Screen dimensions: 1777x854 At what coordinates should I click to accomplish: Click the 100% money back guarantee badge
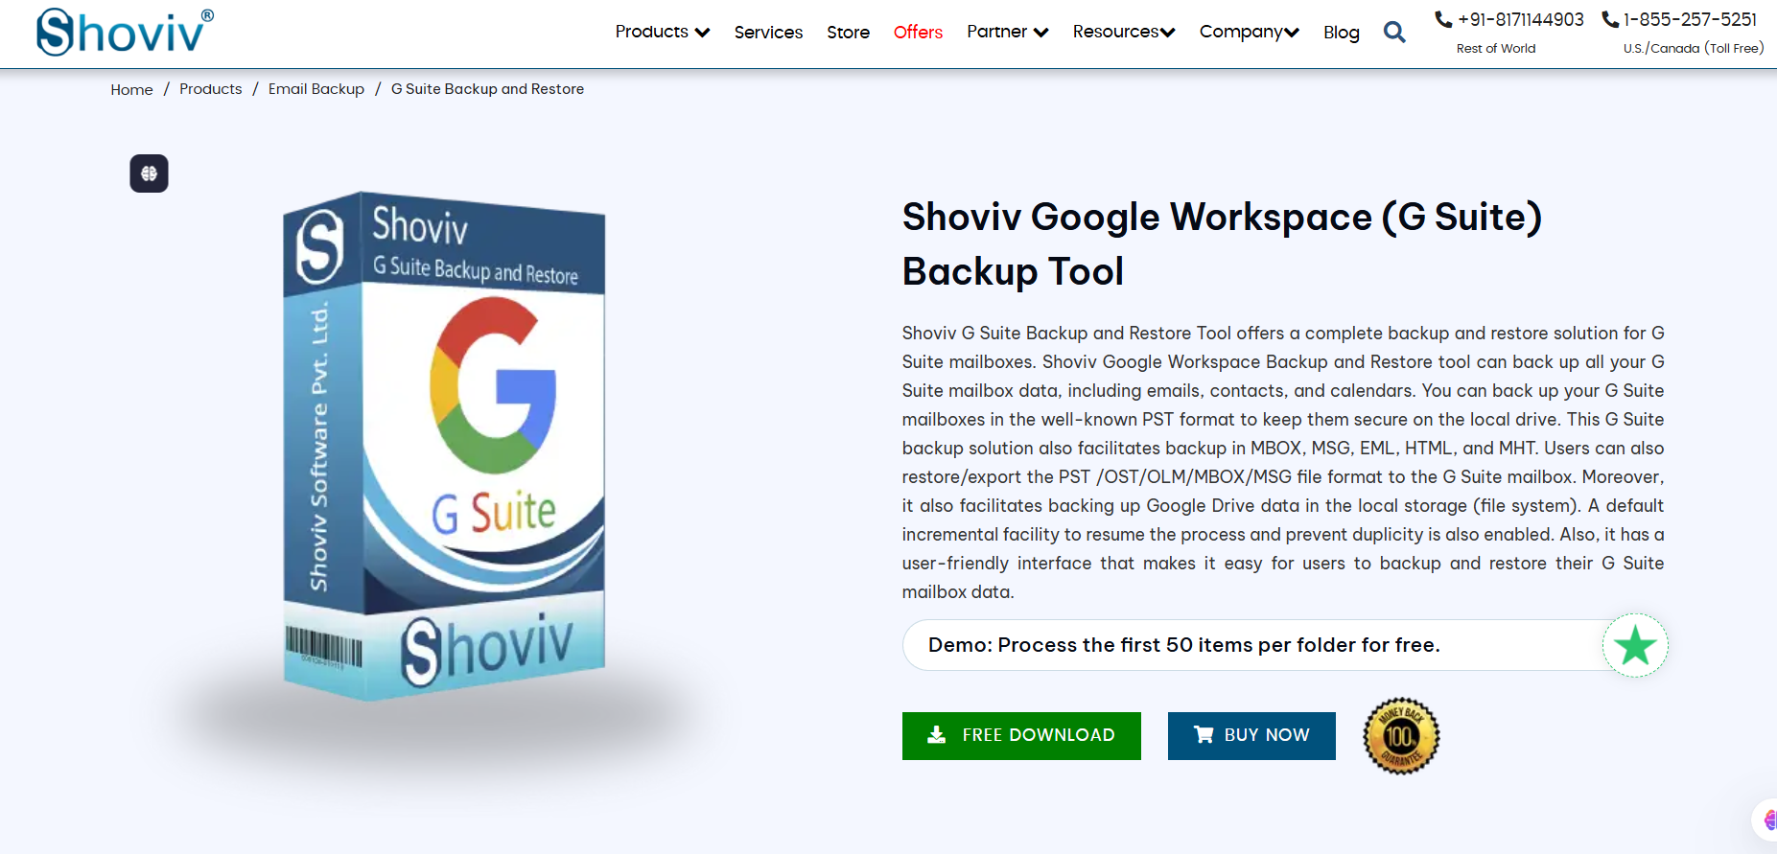pos(1401,736)
